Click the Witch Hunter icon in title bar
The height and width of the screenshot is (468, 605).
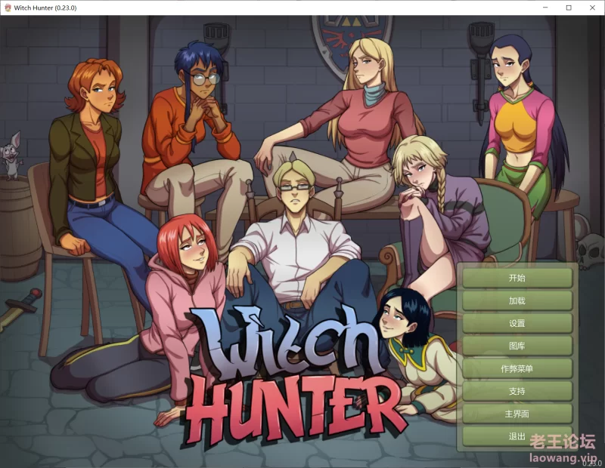[8, 8]
